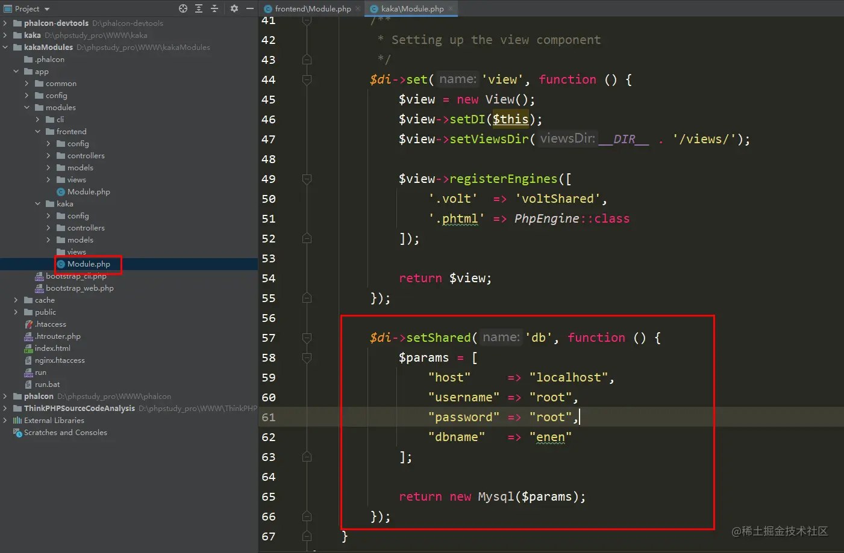Collapse the frontend folder
Image resolution: width=844 pixels, height=553 pixels.
(38, 132)
